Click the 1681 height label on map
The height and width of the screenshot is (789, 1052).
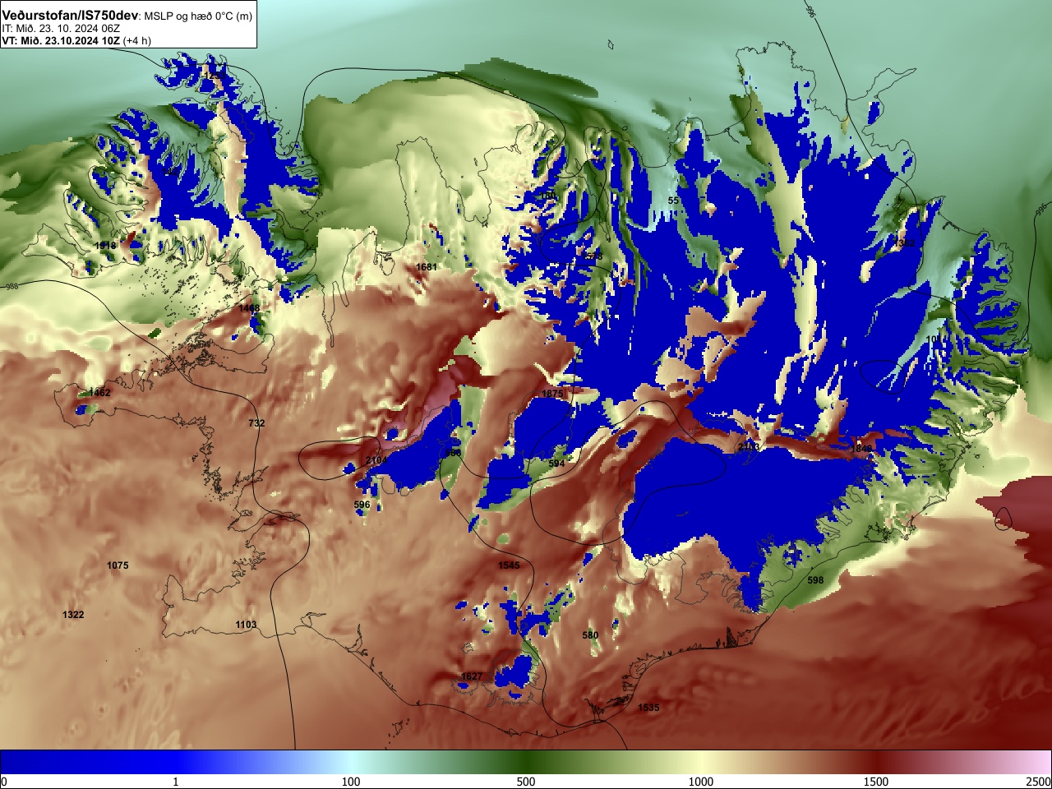pyautogui.click(x=427, y=267)
